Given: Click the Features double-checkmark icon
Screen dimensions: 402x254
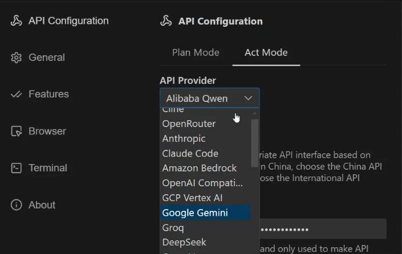Looking at the screenshot, I should pos(16,95).
